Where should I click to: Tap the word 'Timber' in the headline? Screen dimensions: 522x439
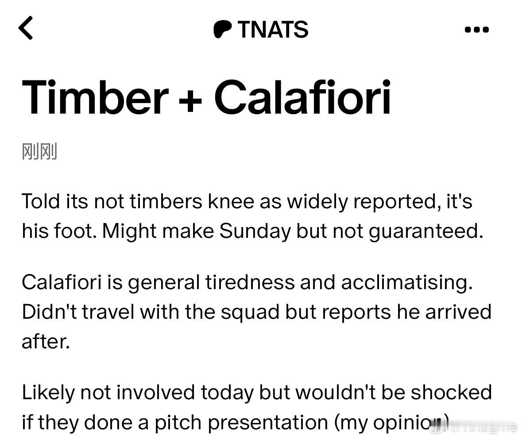point(95,97)
